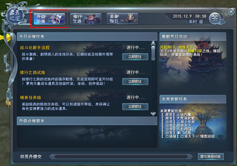Click the 提交换取经验 button
The image size is (237, 166).
tap(211, 157)
